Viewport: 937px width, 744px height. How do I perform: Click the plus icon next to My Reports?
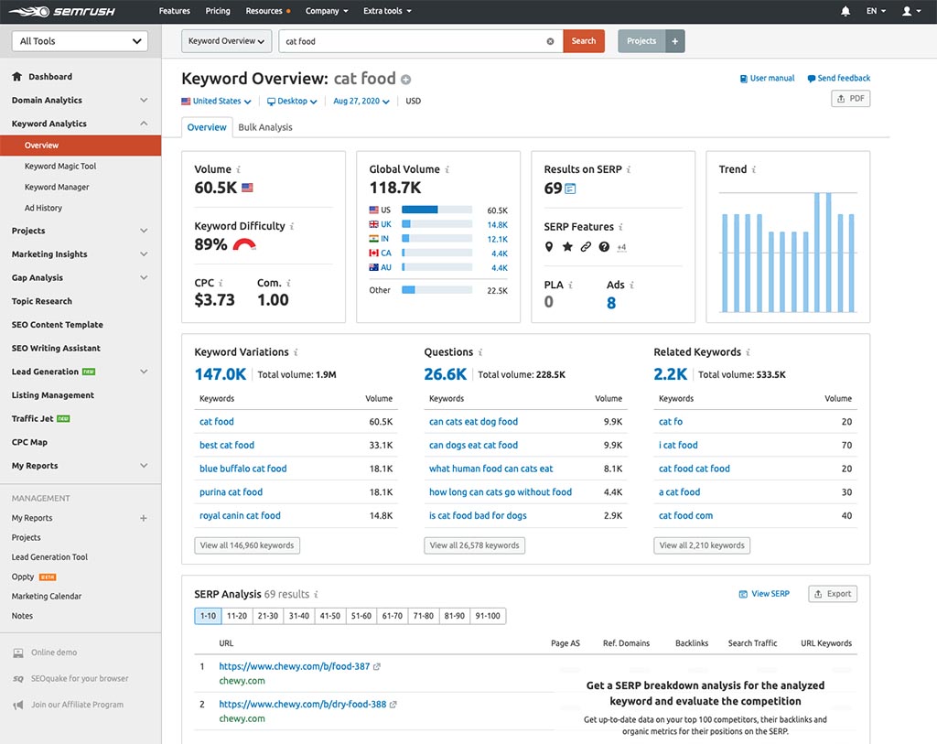pos(144,518)
